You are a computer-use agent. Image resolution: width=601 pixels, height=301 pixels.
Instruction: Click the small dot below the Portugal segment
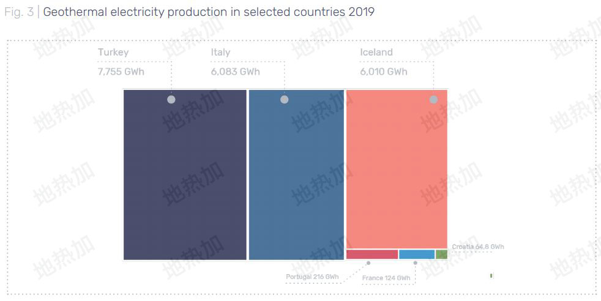click(368, 263)
